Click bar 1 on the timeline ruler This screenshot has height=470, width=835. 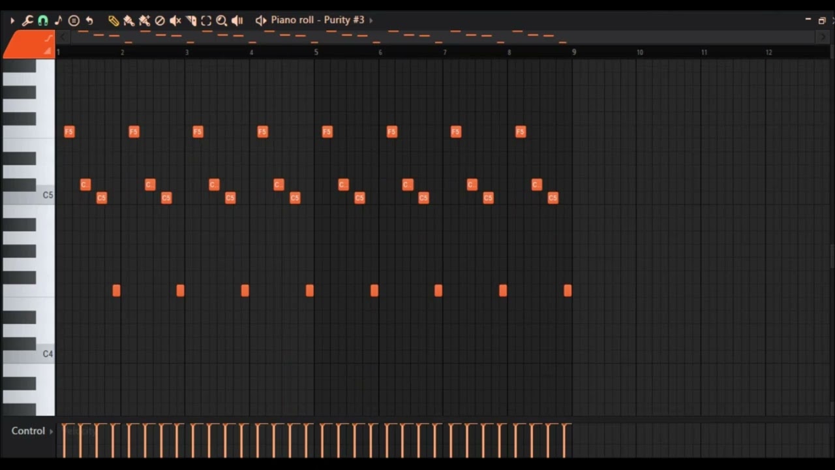point(59,52)
